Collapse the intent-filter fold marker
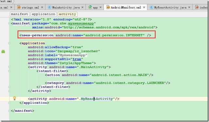Screen dimensions: 209x122 9,71
